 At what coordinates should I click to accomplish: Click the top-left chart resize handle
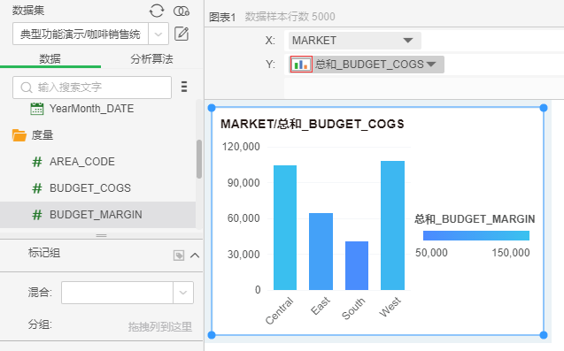[212, 108]
